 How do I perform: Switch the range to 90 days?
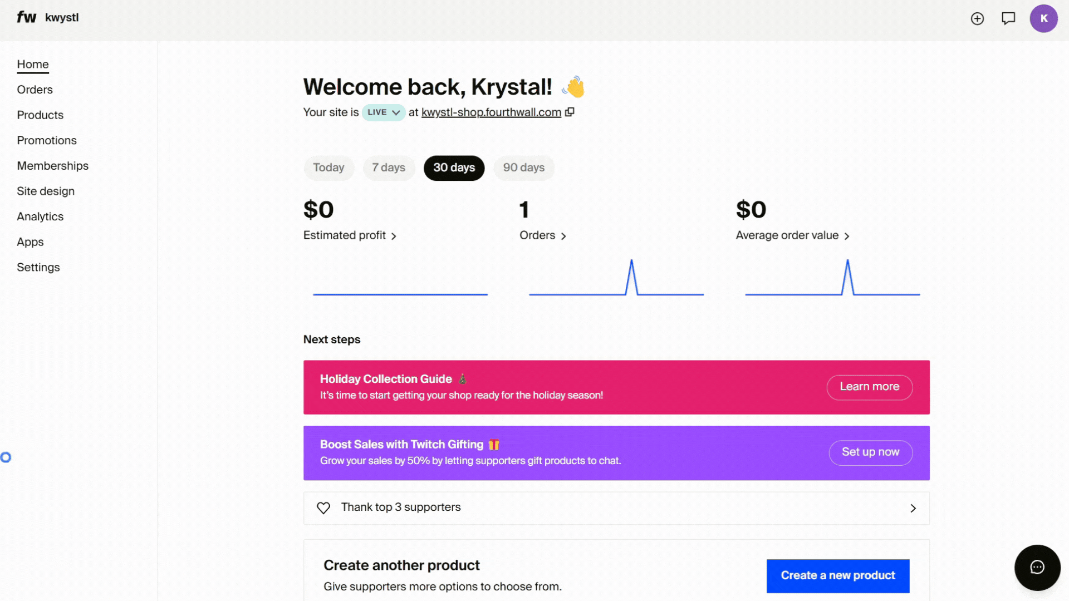523,168
